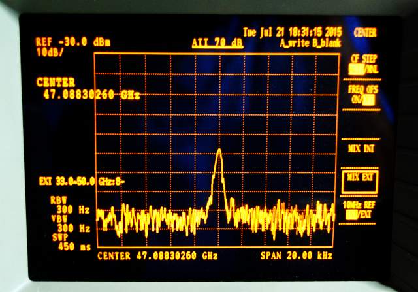Select the 10dB/ scale setting
The height and width of the screenshot is (292, 418).
click(51, 51)
